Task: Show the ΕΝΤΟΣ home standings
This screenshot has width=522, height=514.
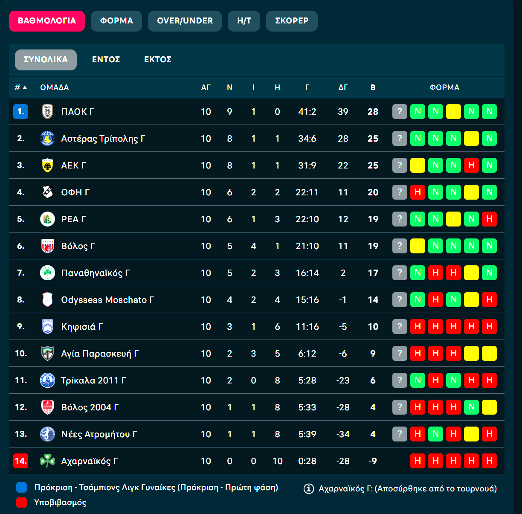Action: 106,60
